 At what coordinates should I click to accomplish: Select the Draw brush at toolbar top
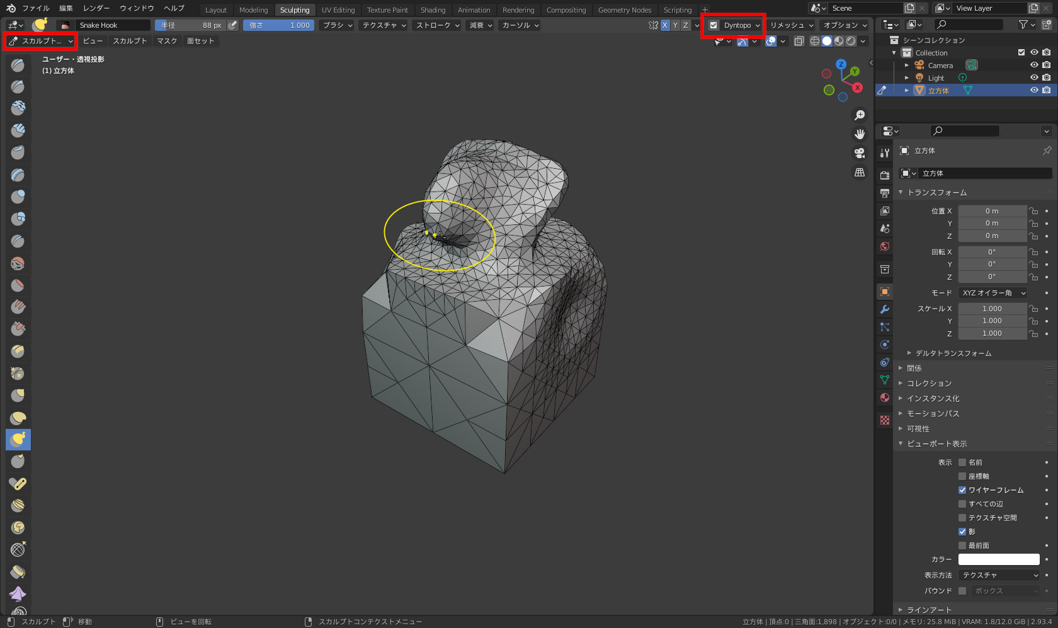pos(18,65)
